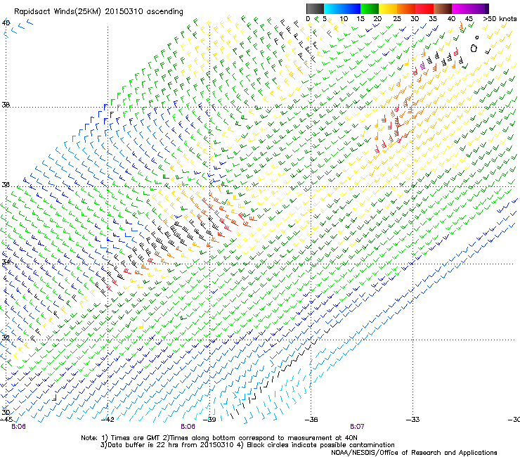
Task: Click the "32" latitude axis label
Action: click(x=6, y=337)
